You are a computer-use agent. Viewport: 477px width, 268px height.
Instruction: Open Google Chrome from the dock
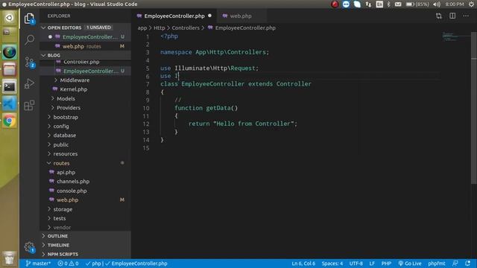pyautogui.click(x=10, y=121)
